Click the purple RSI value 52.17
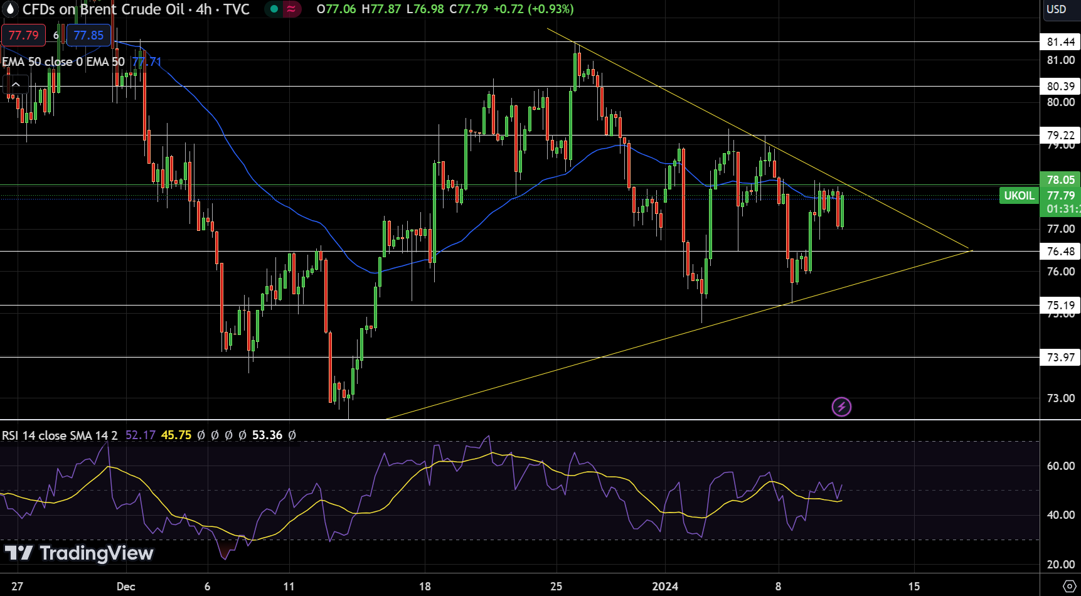Viewport: 1081px width, 596px height. coord(141,435)
